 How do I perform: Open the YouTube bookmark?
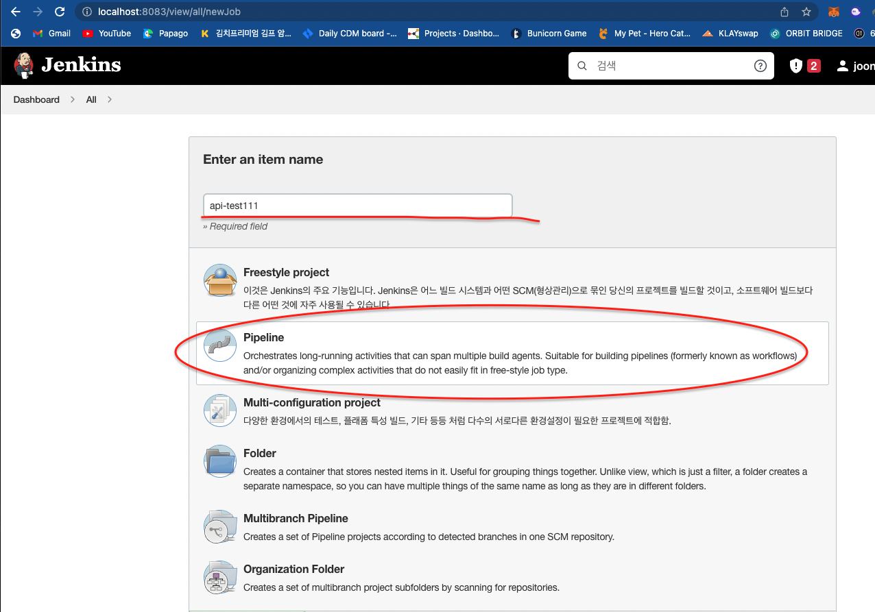[x=106, y=33]
